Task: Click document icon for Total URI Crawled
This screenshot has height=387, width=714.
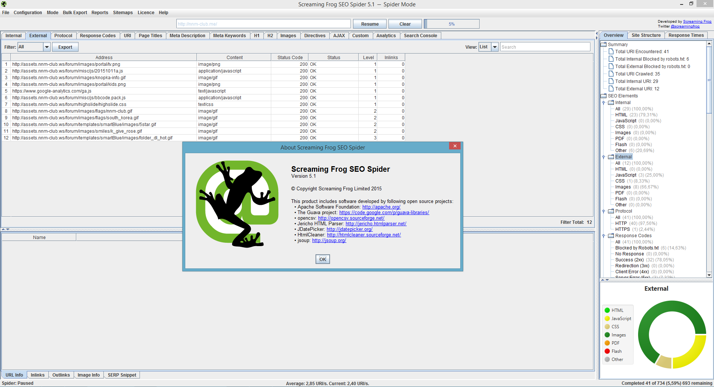Action: point(611,74)
